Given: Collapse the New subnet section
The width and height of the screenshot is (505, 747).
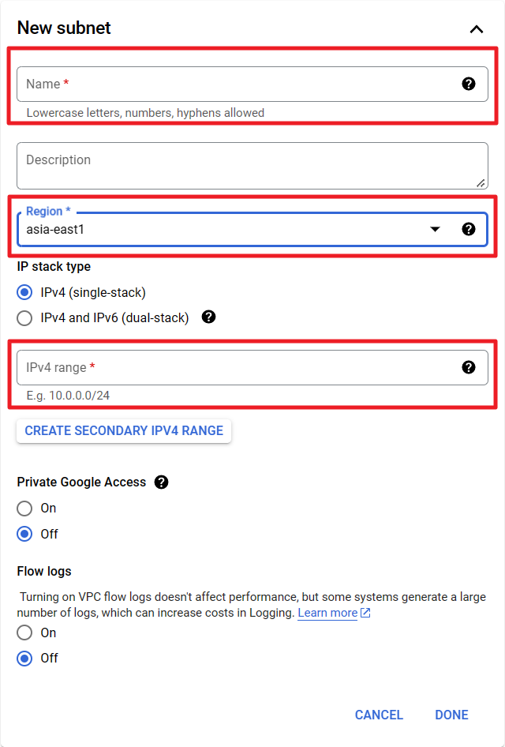Looking at the screenshot, I should click(x=476, y=29).
